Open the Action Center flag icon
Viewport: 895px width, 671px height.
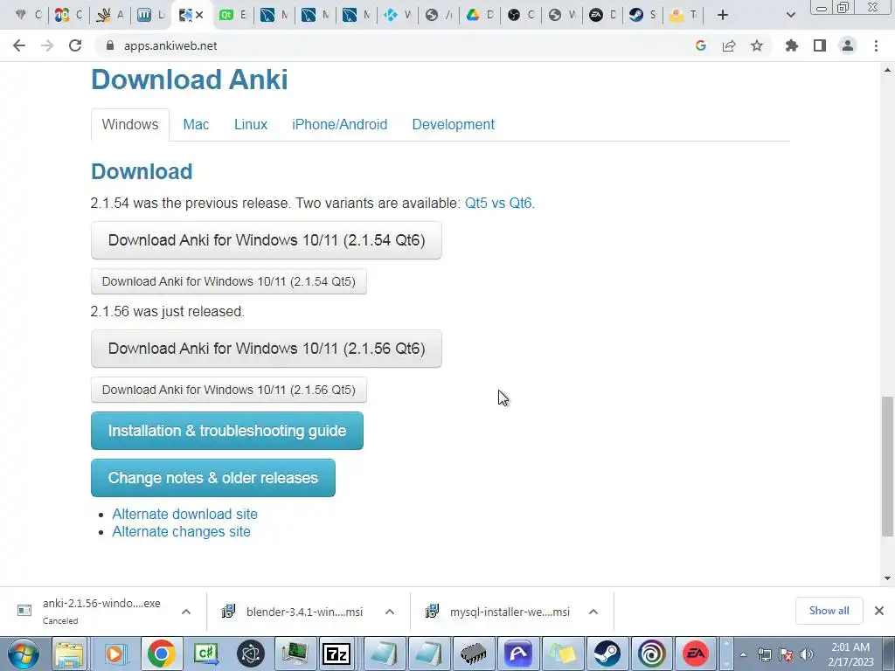tap(786, 654)
